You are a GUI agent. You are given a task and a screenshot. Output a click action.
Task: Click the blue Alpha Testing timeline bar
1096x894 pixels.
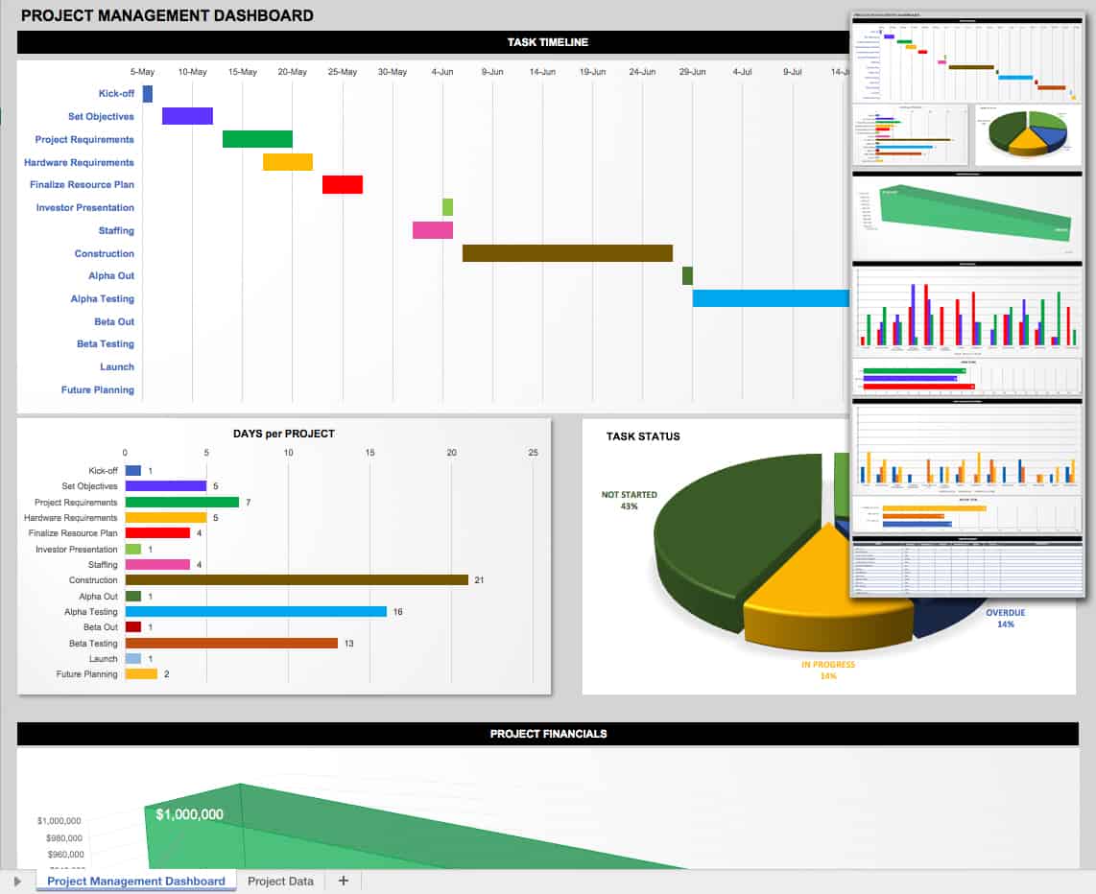tap(771, 298)
